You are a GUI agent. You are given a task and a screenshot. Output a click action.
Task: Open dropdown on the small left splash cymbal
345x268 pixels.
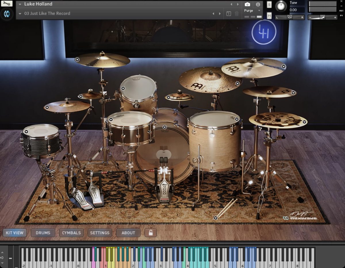(x=80, y=97)
